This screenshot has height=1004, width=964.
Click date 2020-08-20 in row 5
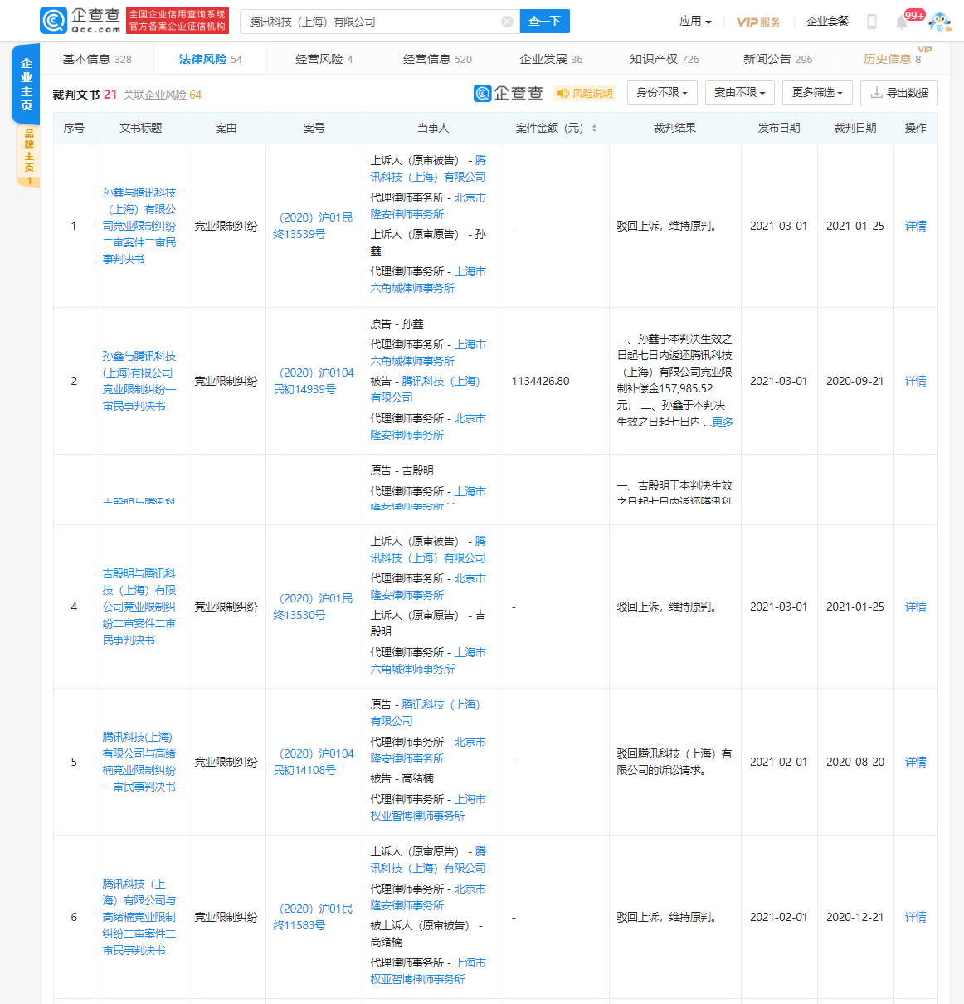(855, 762)
